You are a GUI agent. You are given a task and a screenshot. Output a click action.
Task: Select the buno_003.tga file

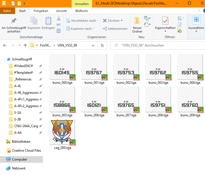[158, 70]
